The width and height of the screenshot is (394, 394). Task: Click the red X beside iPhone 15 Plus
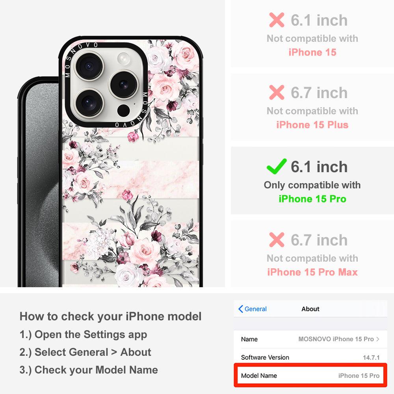277,92
